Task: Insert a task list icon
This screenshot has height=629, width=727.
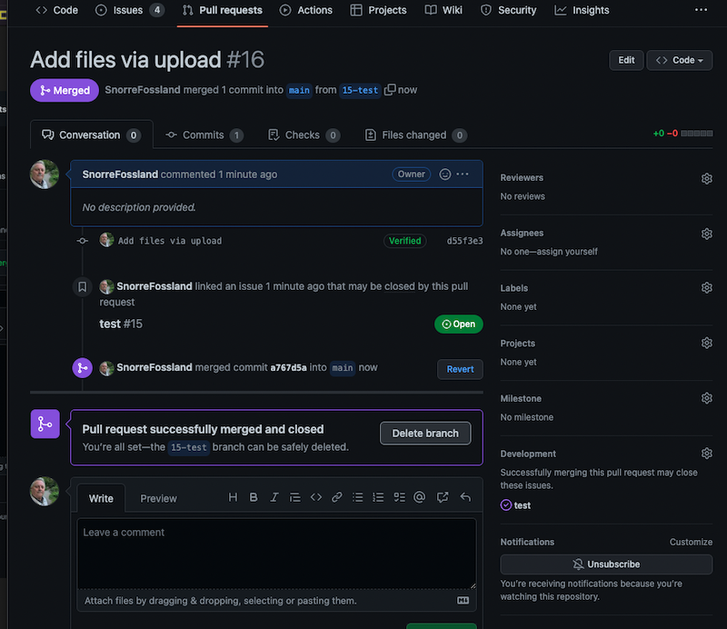Action: 399,497
